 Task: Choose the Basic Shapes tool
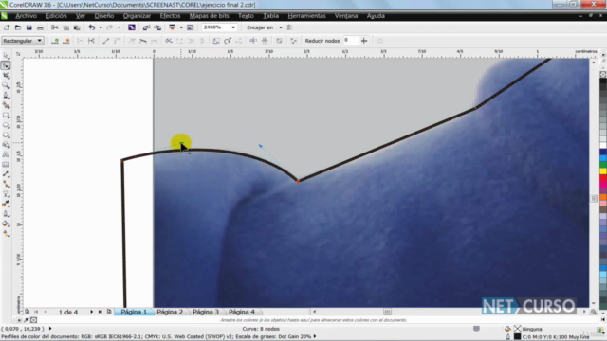click(6, 145)
